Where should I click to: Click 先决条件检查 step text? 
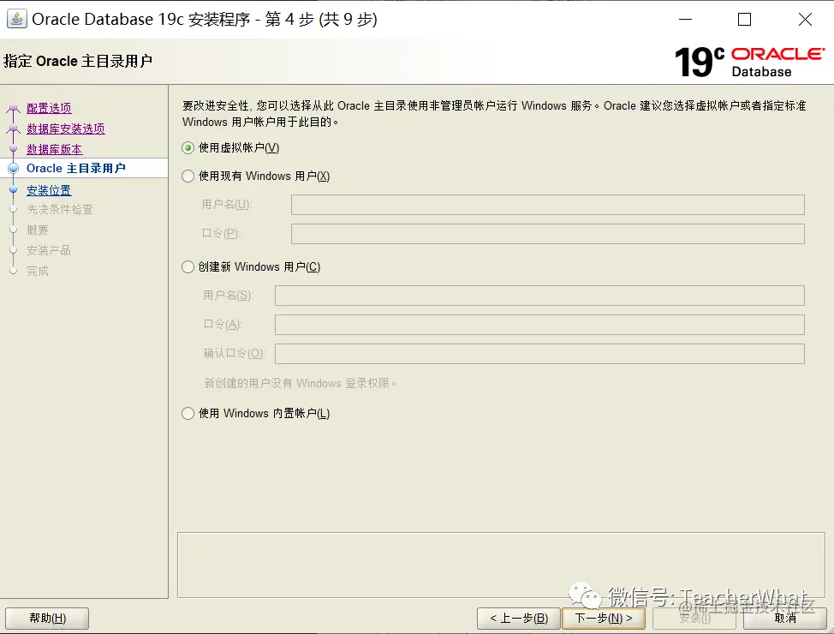click(x=60, y=209)
